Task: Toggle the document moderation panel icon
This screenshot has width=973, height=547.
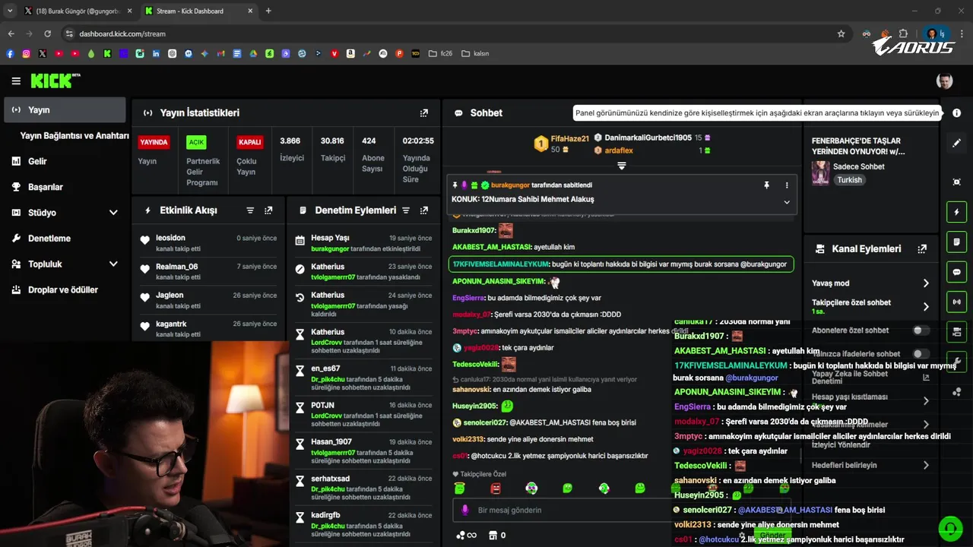Action: pyautogui.click(x=956, y=242)
